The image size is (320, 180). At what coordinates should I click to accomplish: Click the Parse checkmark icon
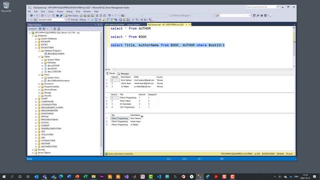tap(92, 20)
